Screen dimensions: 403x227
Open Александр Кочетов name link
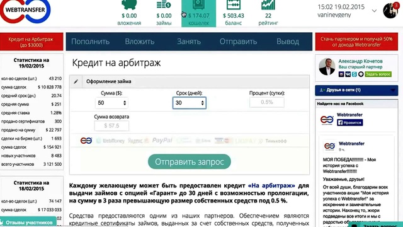360,61
